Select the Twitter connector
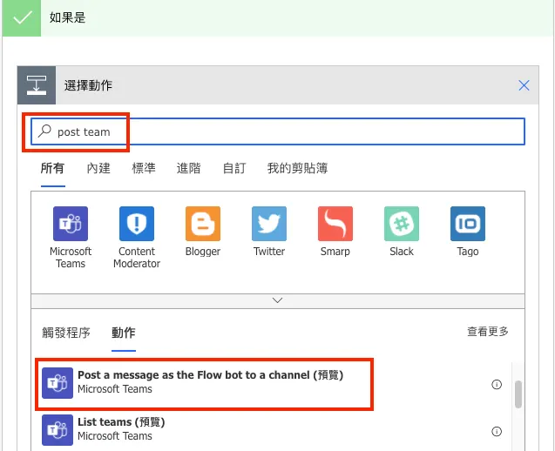 269,224
